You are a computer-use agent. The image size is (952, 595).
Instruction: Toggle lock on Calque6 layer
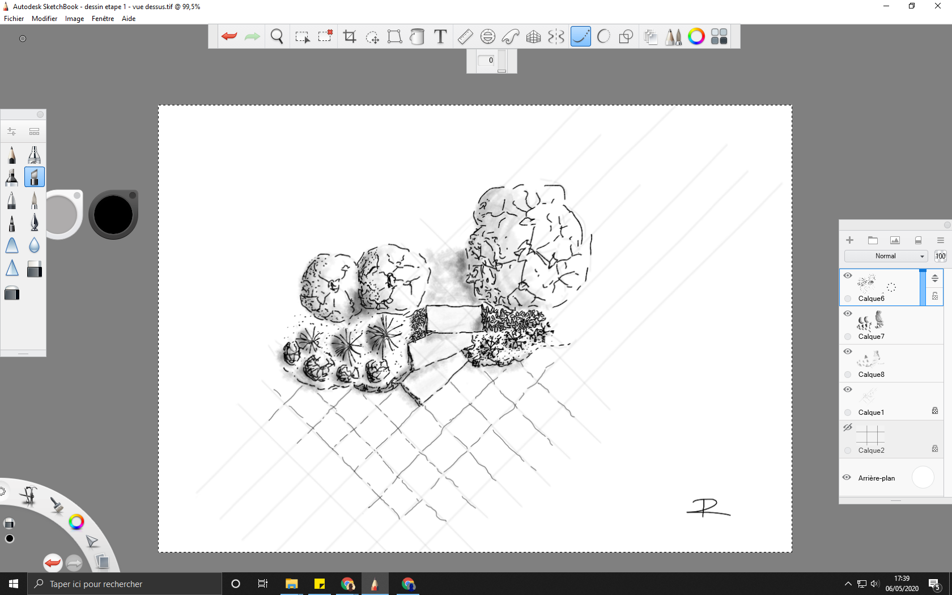click(935, 296)
